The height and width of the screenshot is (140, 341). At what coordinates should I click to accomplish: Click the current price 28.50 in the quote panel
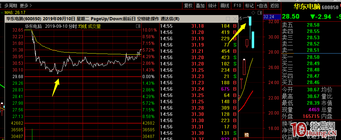tap(291, 17)
